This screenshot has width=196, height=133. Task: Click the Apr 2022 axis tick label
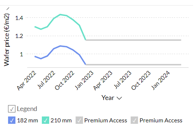point(27,80)
